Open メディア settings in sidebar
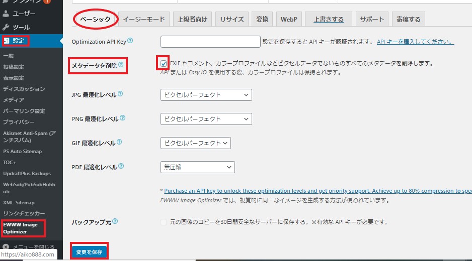The height and width of the screenshot is (261, 472). click(x=14, y=100)
